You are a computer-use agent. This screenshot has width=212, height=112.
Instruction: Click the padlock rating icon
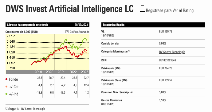[x=142, y=9]
